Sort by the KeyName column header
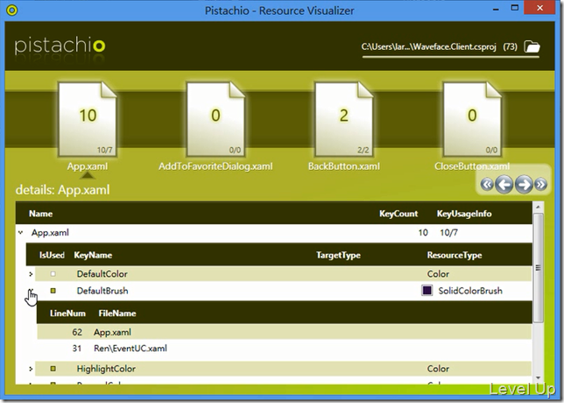Viewport: 564px width, 403px height. pos(93,255)
